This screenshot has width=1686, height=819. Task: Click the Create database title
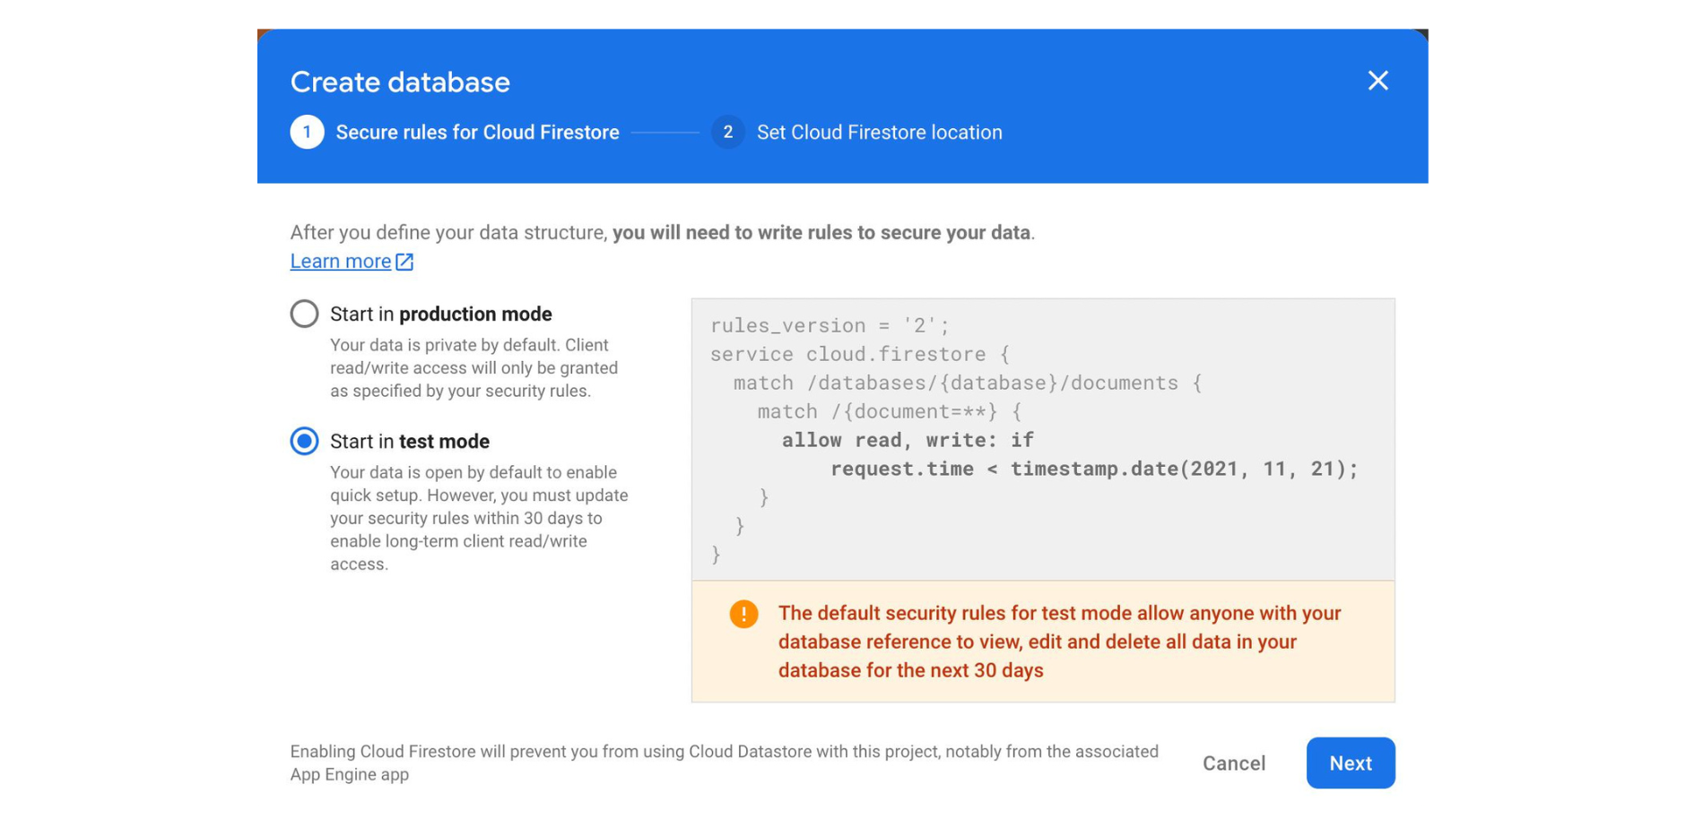tap(400, 82)
